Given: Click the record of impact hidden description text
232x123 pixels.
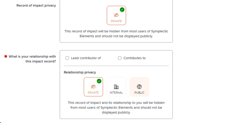Looking at the screenshot, I should tap(116, 34).
